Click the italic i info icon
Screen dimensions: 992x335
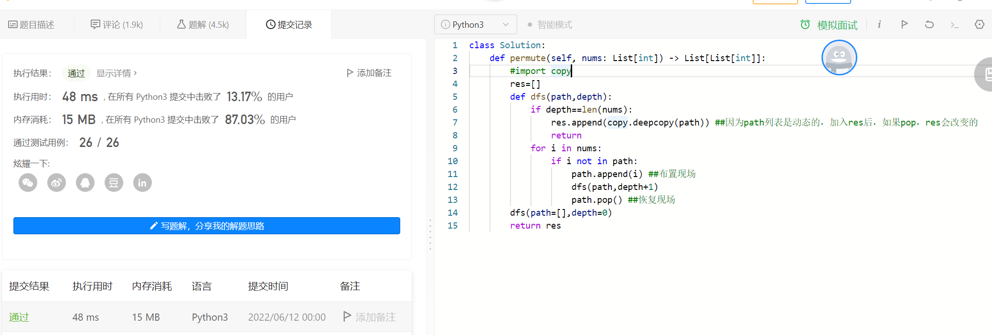(879, 24)
